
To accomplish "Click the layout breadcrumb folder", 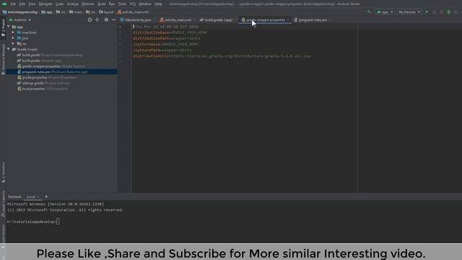I will tap(106, 12).
